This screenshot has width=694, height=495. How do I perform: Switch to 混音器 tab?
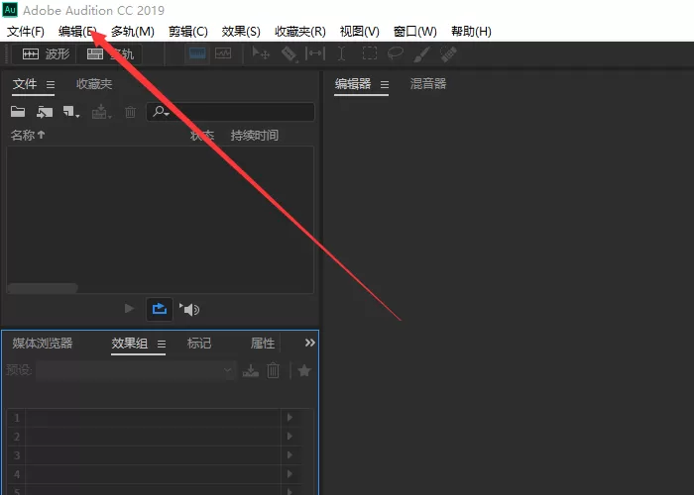(428, 84)
